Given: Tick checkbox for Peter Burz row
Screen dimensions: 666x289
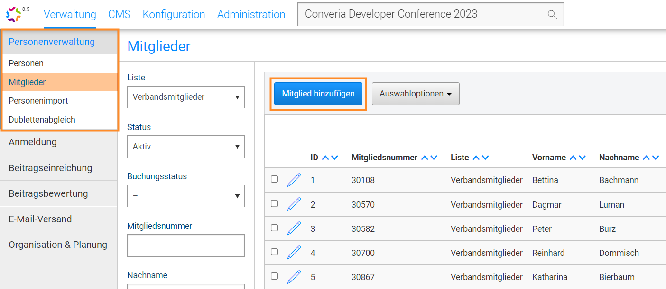Looking at the screenshot, I should (274, 228).
